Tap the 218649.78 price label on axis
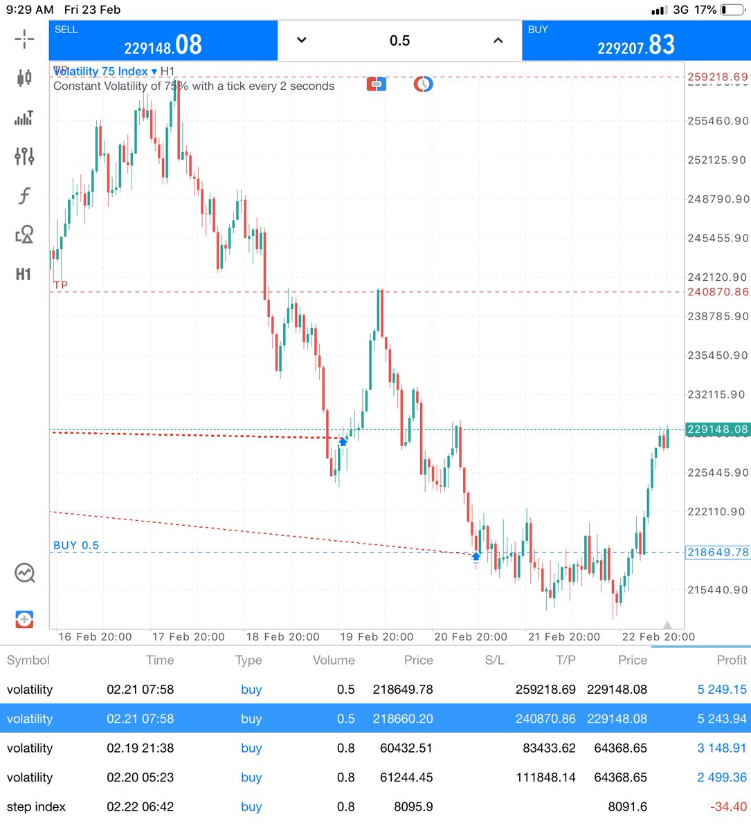 (x=718, y=552)
